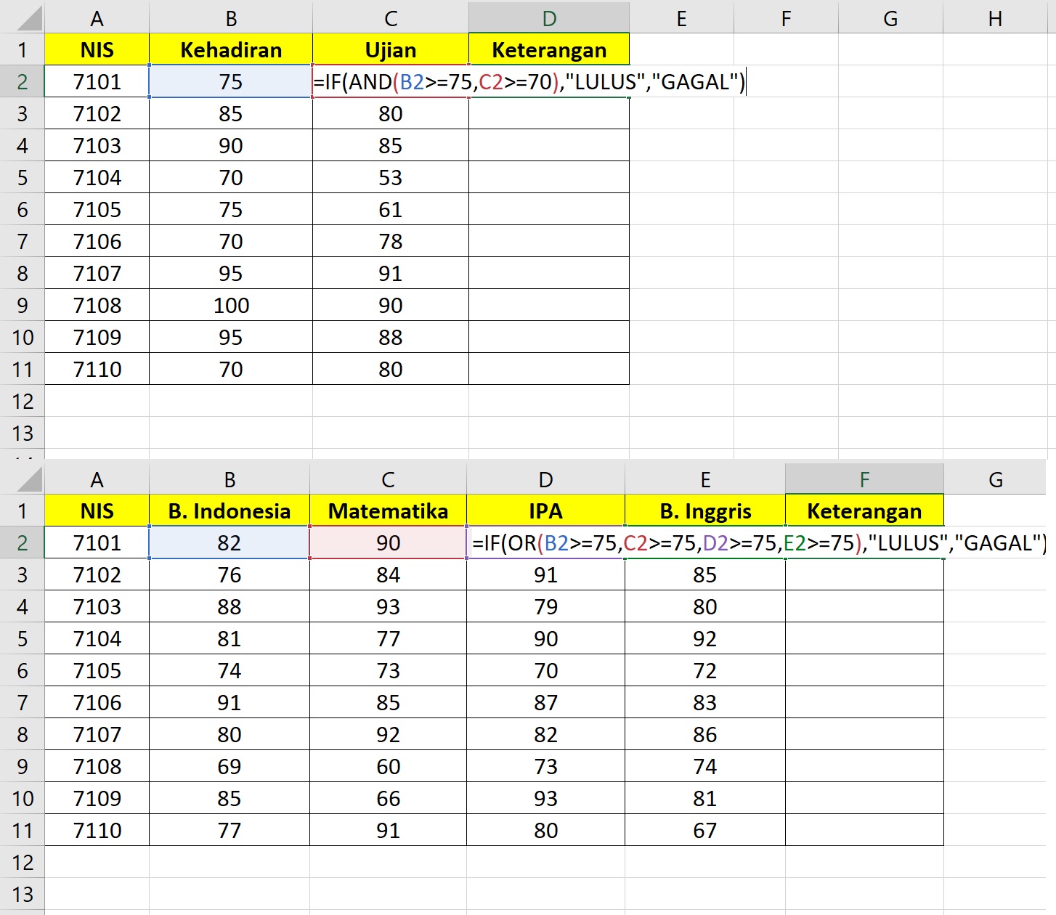Screen dimensions: 1056x915
Task: Select Ujian value 53 for NIS 7104
Action: [391, 177]
